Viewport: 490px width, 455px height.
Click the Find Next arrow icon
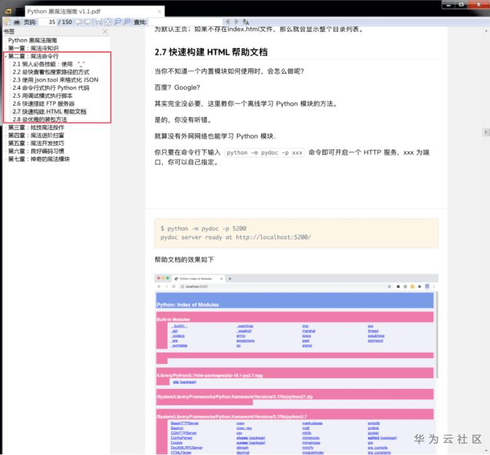[x=237, y=21]
